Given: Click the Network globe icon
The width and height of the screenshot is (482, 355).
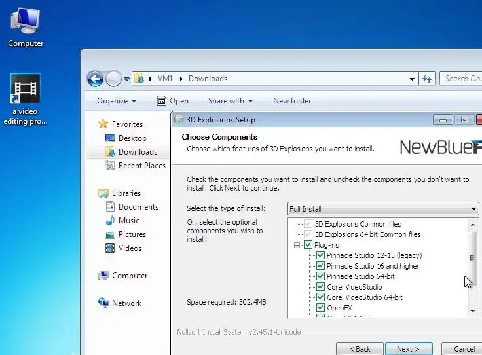Looking at the screenshot, I should tap(103, 303).
